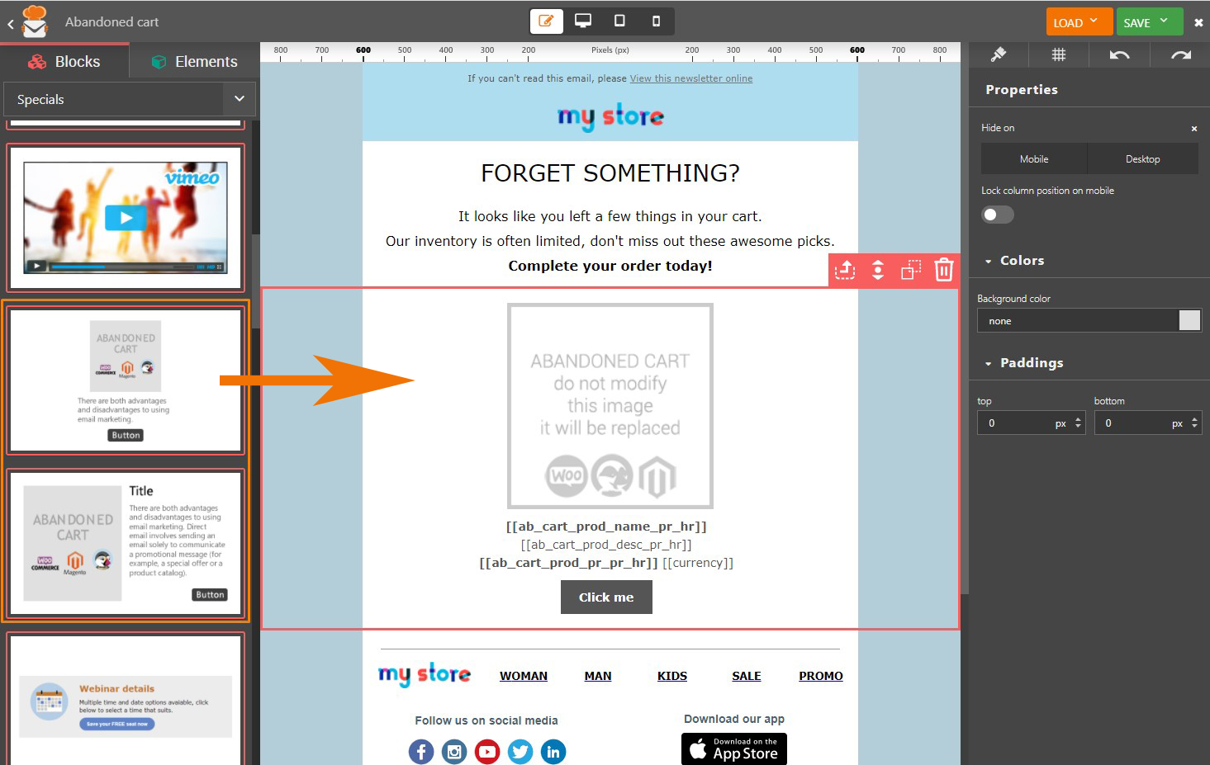Close the editor with top-right X
1210x765 pixels.
[1198, 23]
